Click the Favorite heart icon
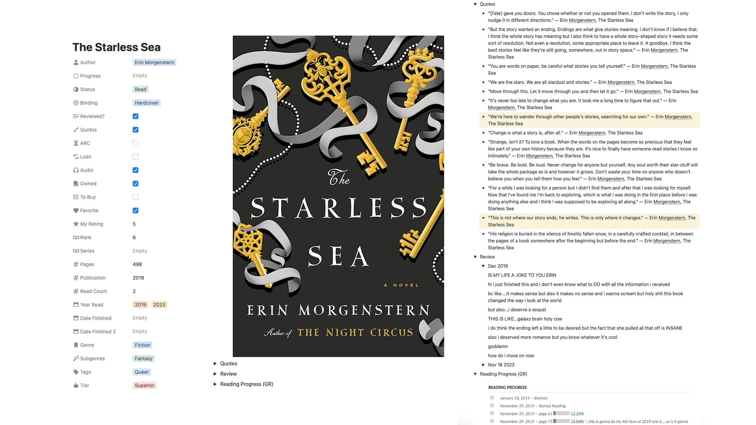The image size is (756, 425). pyautogui.click(x=76, y=210)
